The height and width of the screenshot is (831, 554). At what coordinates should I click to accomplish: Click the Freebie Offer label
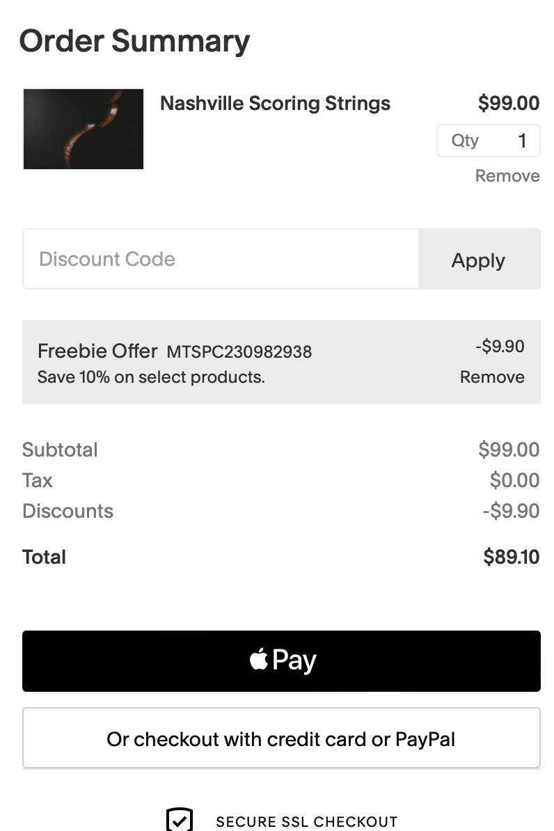pyautogui.click(x=97, y=351)
